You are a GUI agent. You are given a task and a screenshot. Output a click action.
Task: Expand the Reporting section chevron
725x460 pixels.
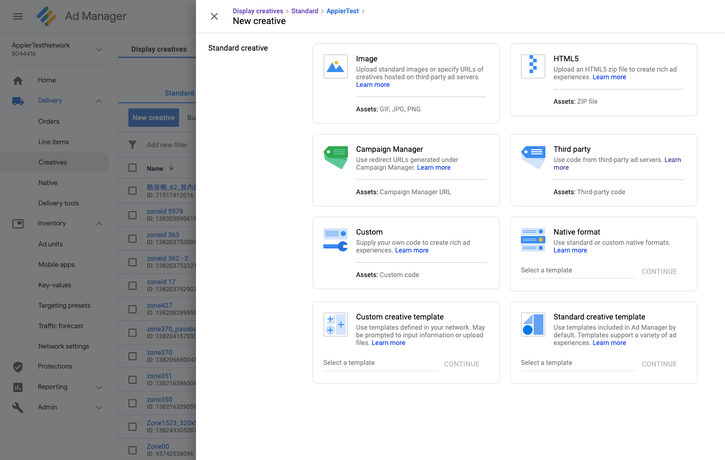tap(99, 387)
